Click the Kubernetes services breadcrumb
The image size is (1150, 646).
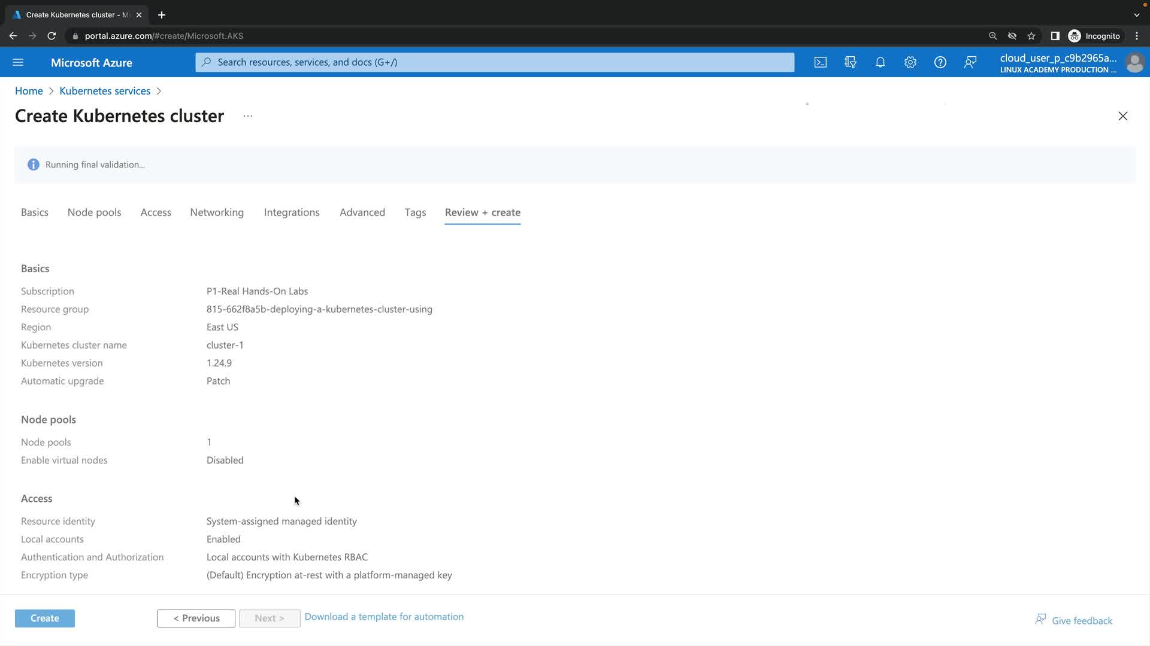tap(105, 91)
